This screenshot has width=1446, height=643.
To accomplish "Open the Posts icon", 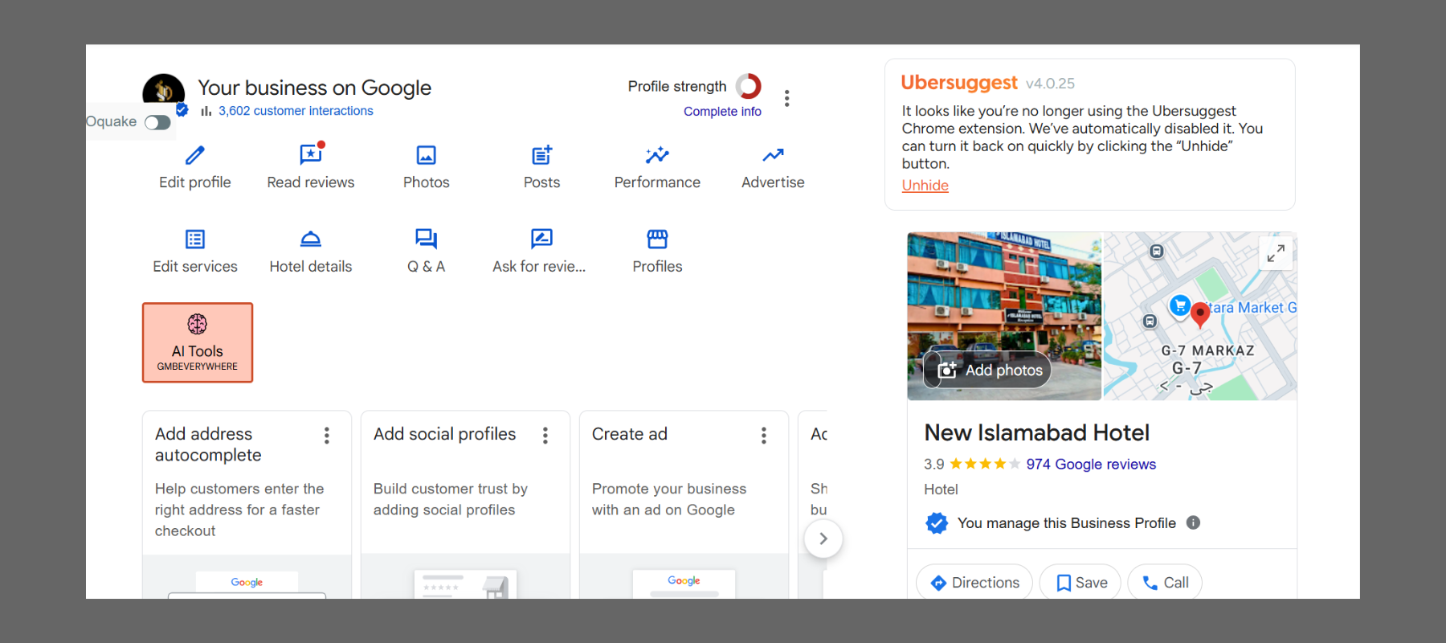I will 541,155.
